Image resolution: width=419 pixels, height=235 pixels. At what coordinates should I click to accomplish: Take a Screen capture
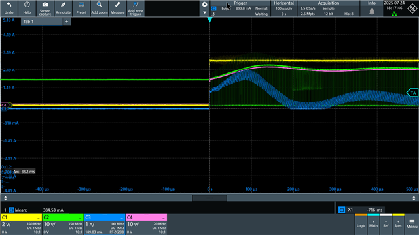pyautogui.click(x=45, y=8)
